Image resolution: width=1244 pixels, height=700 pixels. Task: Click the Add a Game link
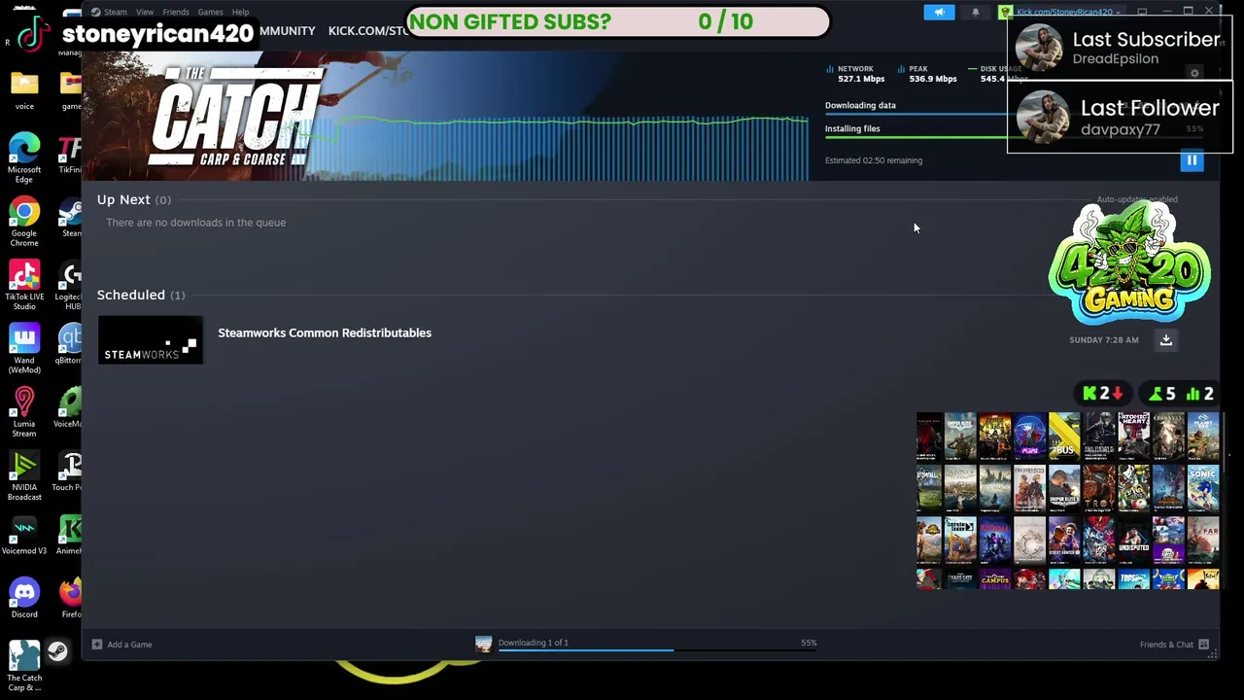129,645
